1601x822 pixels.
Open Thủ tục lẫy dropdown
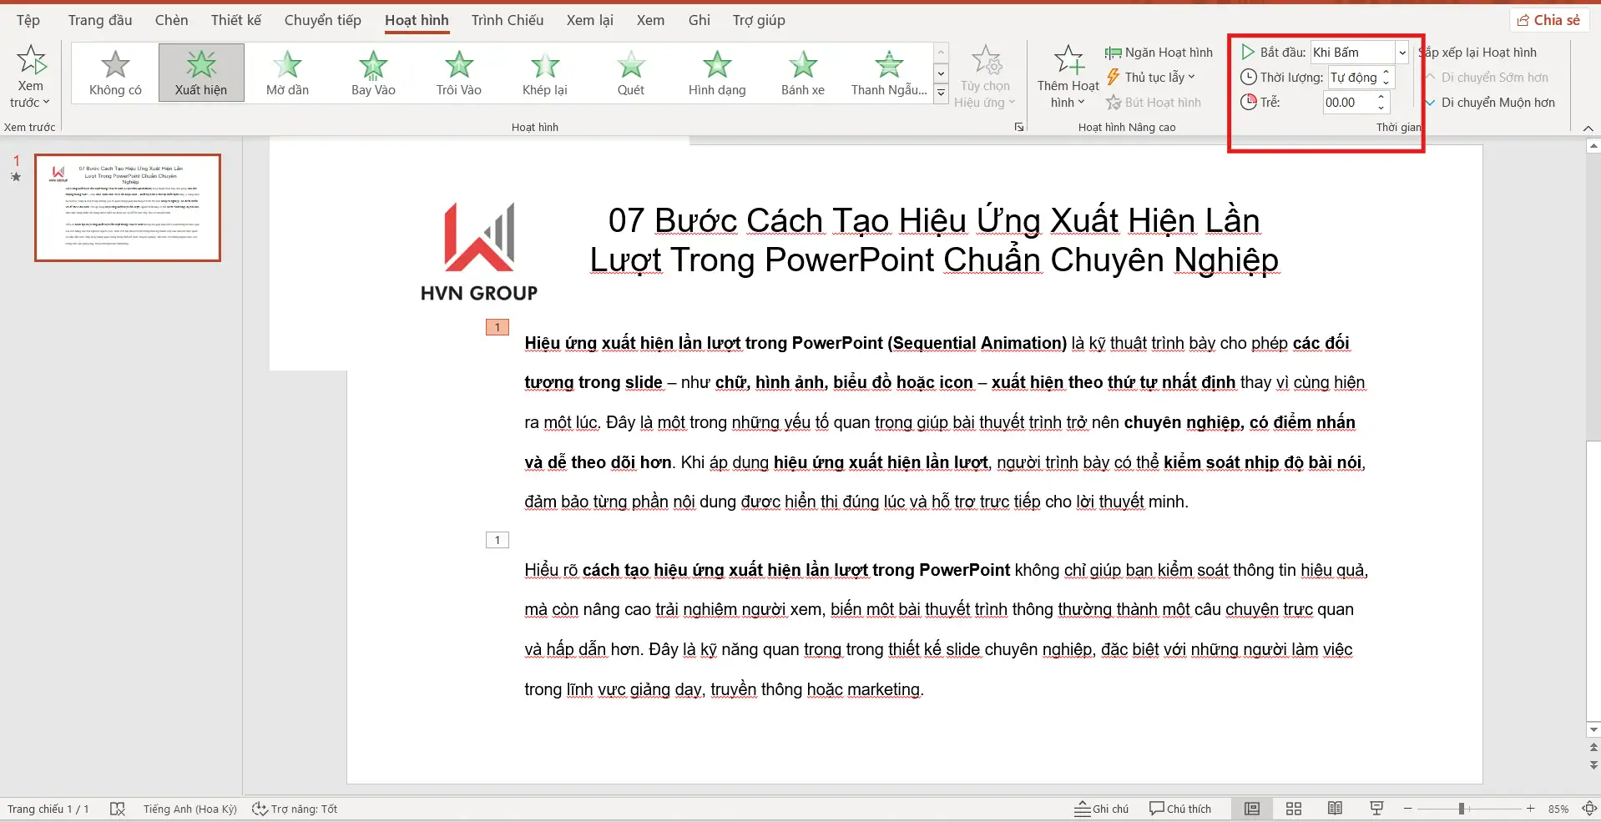[1152, 78]
